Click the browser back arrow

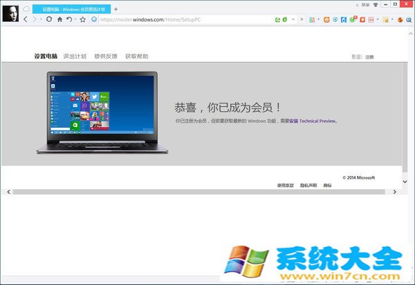tap(26, 19)
